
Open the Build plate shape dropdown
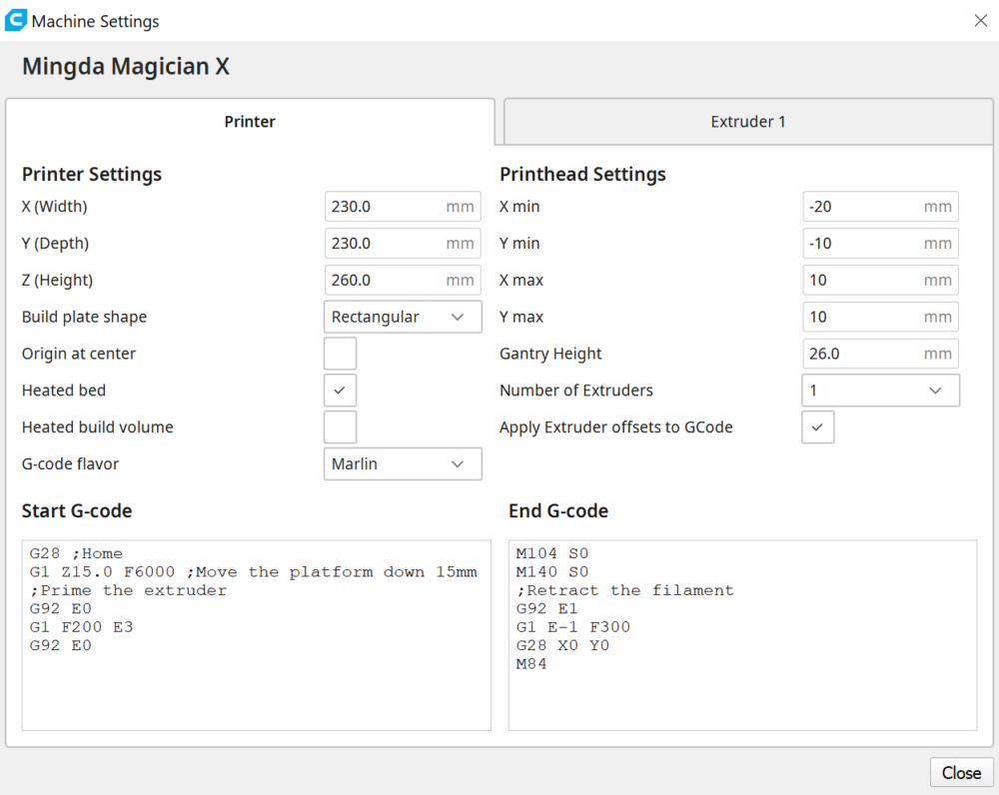pyautogui.click(x=403, y=318)
